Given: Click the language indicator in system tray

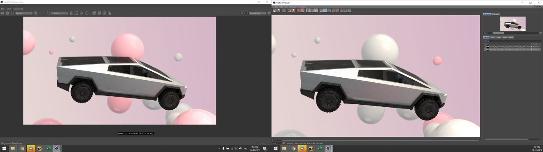Looking at the screenshot, I should [246, 148].
